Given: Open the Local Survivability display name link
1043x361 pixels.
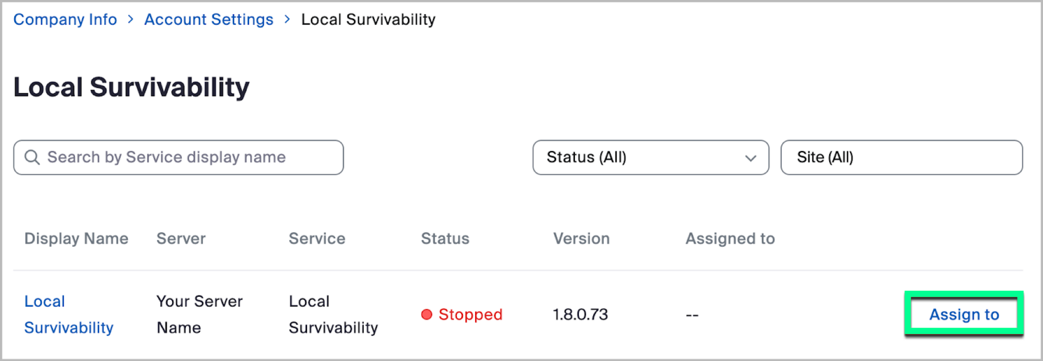Looking at the screenshot, I should pos(69,314).
